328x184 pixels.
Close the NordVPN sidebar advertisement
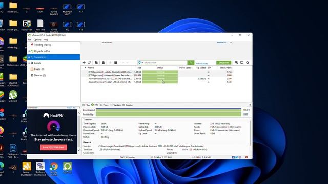pos(79,108)
